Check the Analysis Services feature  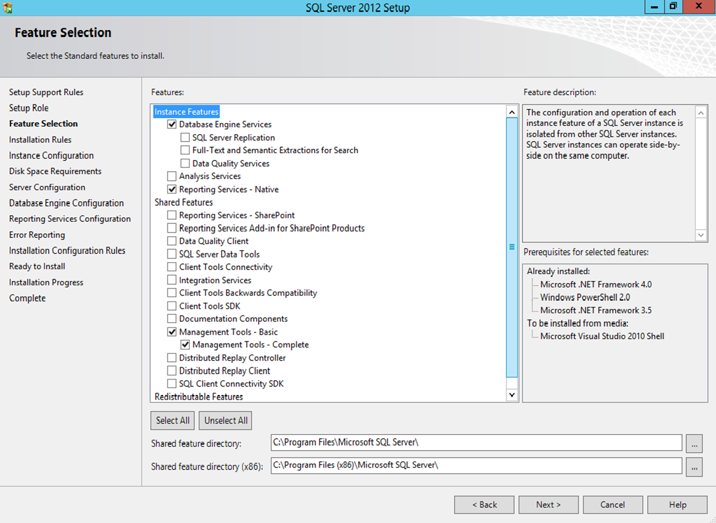(172, 177)
